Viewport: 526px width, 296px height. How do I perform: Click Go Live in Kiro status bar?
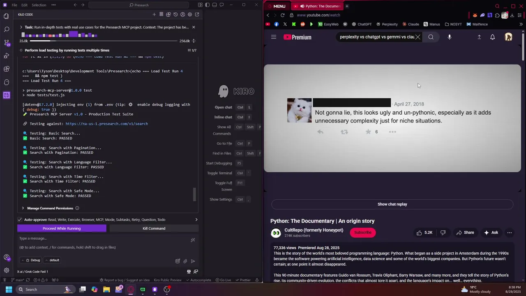point(223,280)
